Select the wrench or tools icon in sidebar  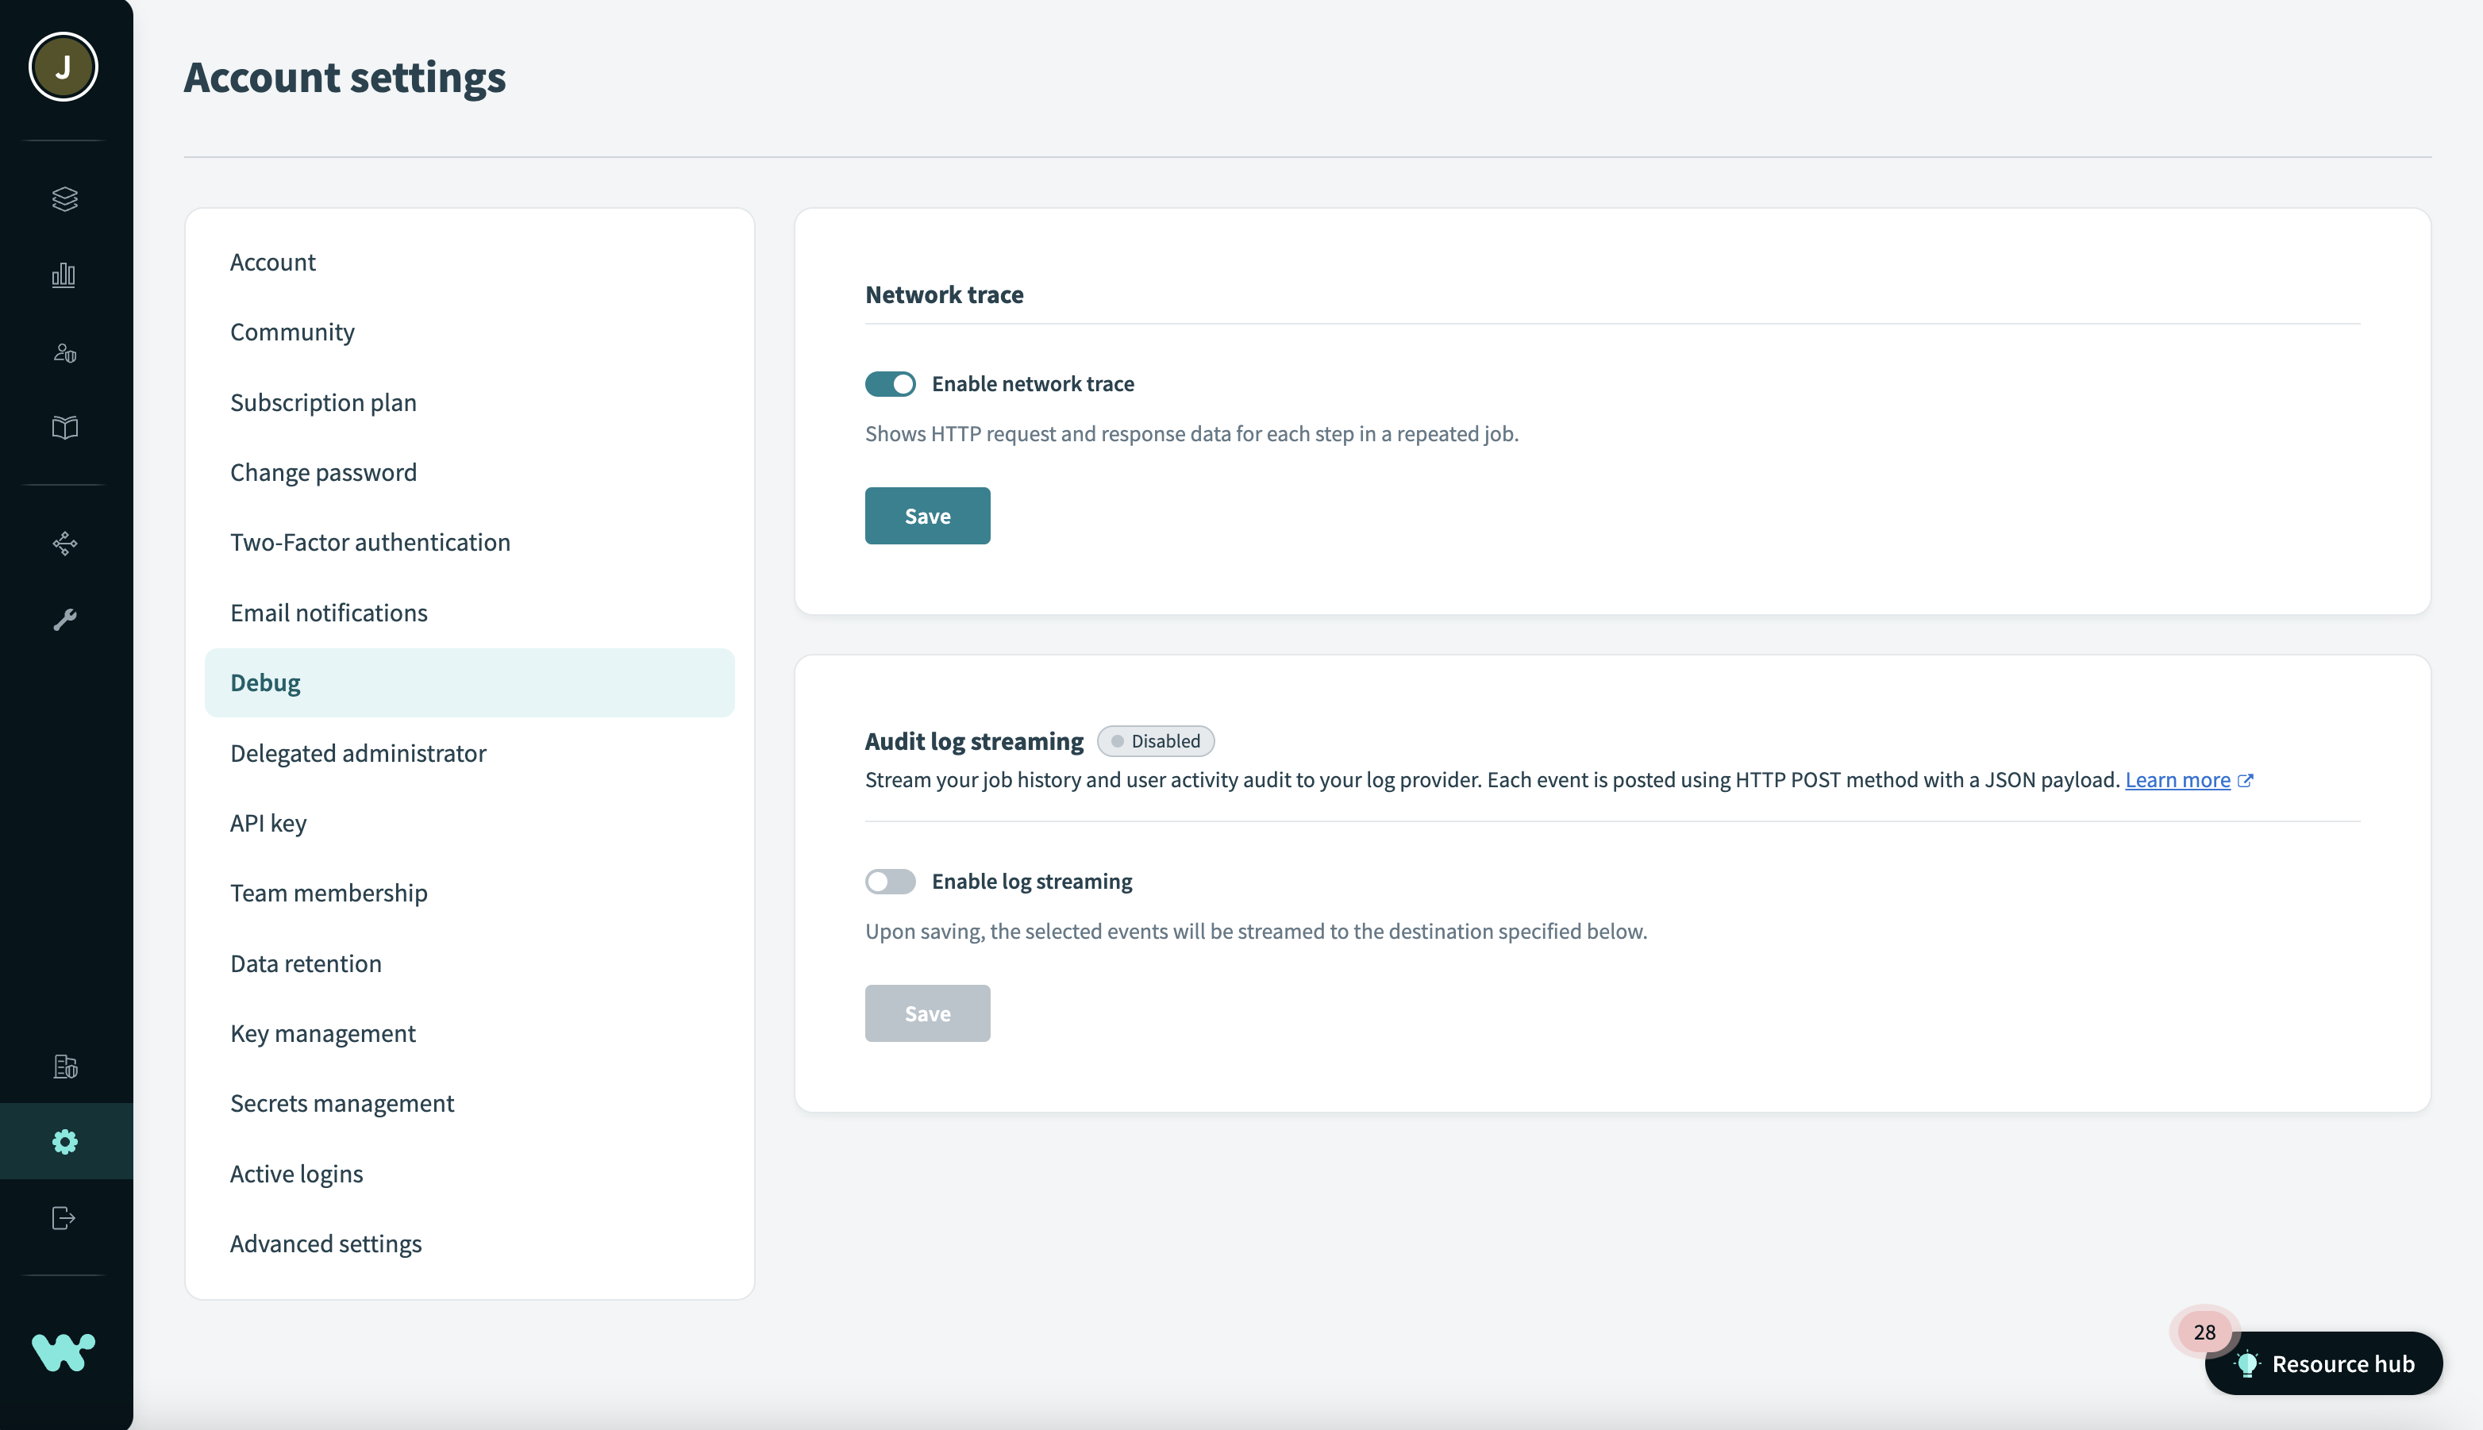pos(65,617)
